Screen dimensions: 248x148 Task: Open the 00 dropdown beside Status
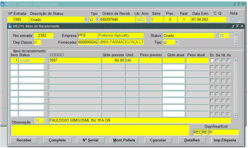coord(231,35)
